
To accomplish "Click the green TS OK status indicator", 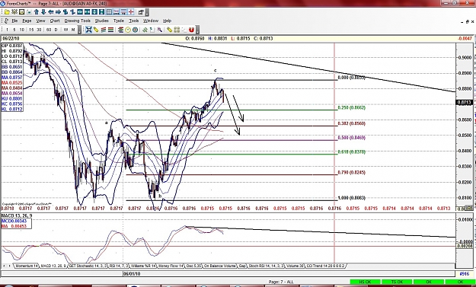I will 397,282.
